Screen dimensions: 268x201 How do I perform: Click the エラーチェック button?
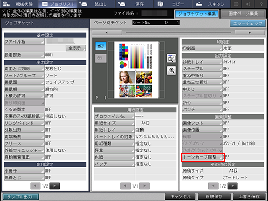[248, 23]
